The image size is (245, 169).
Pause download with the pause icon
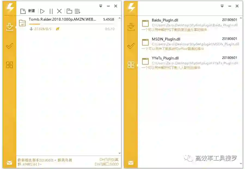click(x=51, y=11)
